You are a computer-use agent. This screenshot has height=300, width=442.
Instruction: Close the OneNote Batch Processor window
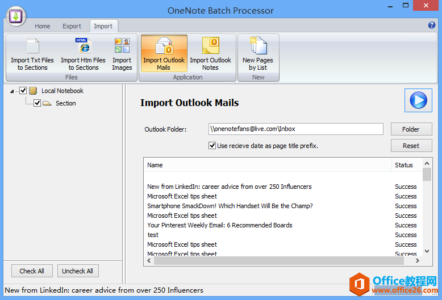pos(426,5)
